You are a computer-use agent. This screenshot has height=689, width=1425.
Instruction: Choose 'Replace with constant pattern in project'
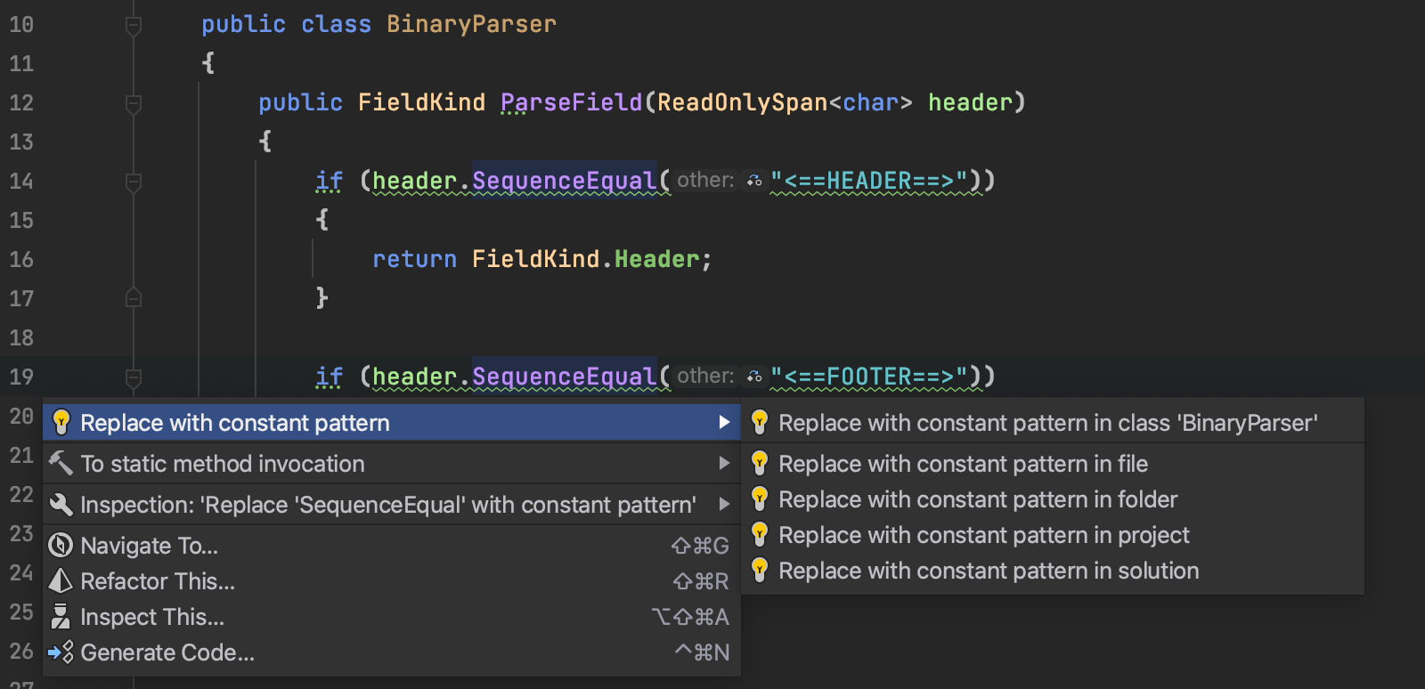pyautogui.click(x=983, y=535)
